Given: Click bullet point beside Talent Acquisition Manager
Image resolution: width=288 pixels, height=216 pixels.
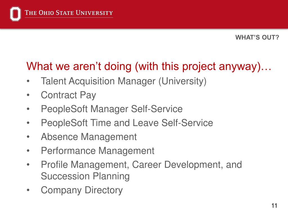Looking at the screenshot, I should click(28, 81).
